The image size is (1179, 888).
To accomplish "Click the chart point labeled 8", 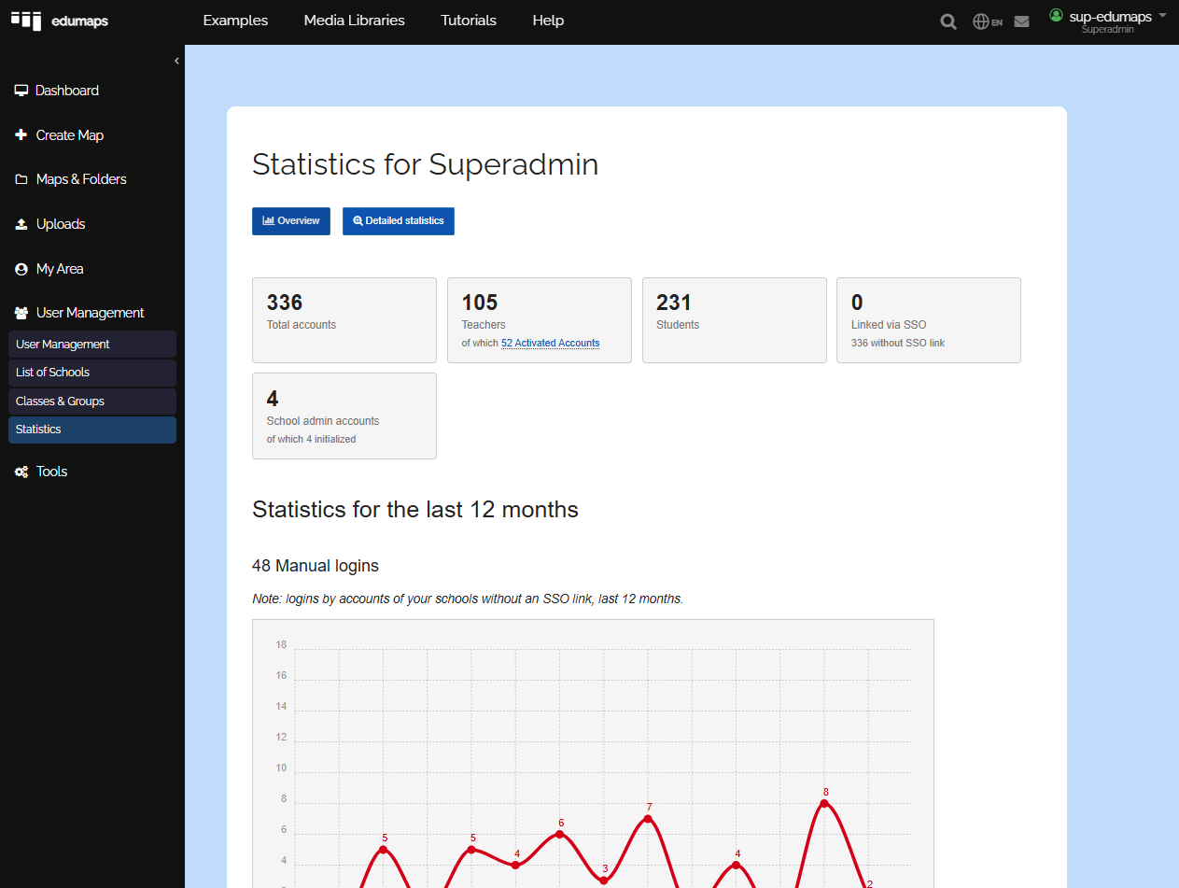I will (824, 803).
